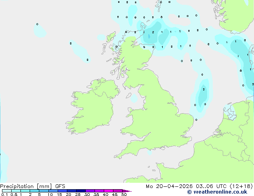Click the '(12+18)' forecast run text
This screenshot has width=254, height=196.
[241, 186]
